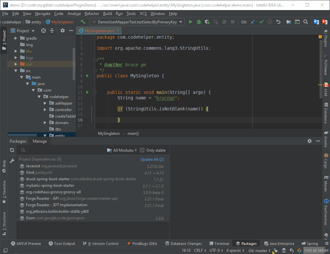Close the MySingleton.java tab
The width and height of the screenshot is (330, 254).
pyautogui.click(x=118, y=31)
